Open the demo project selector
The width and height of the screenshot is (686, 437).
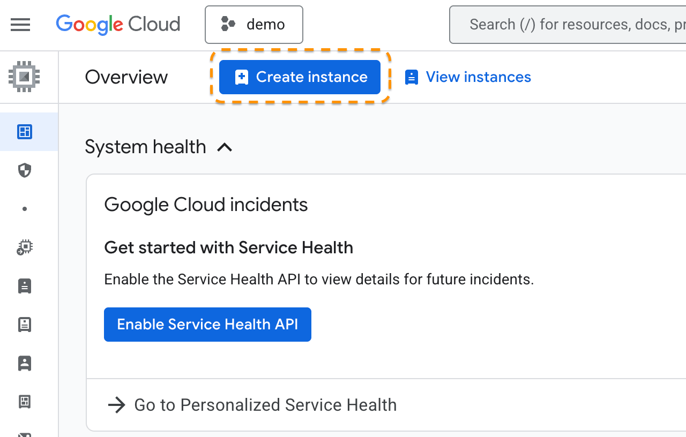tap(254, 25)
